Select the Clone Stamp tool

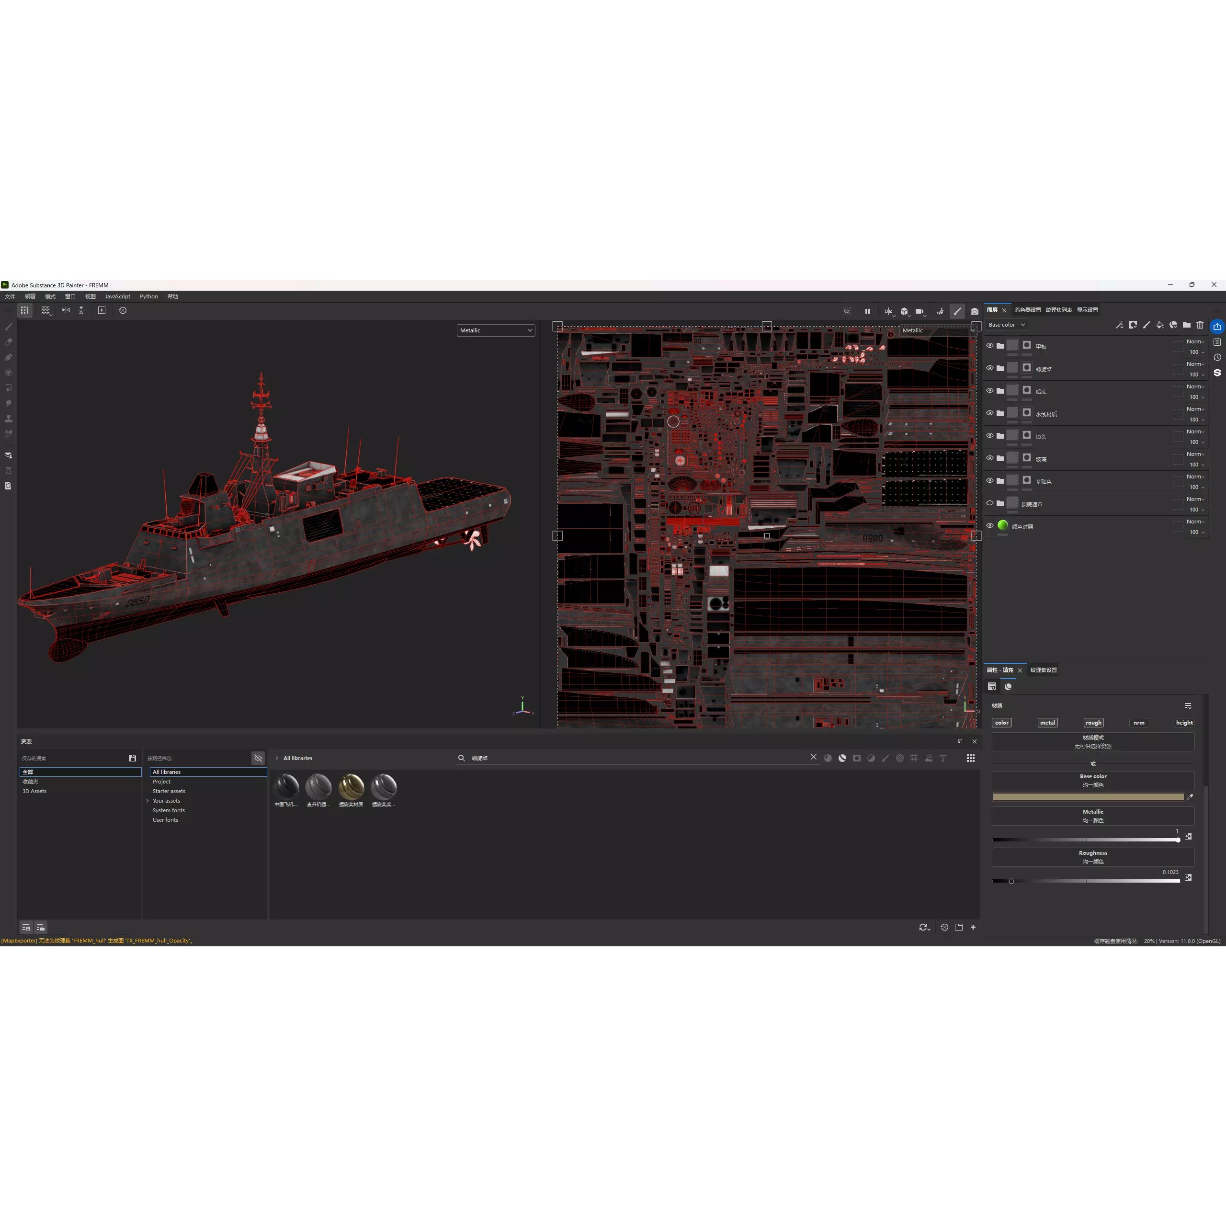pyautogui.click(x=8, y=418)
